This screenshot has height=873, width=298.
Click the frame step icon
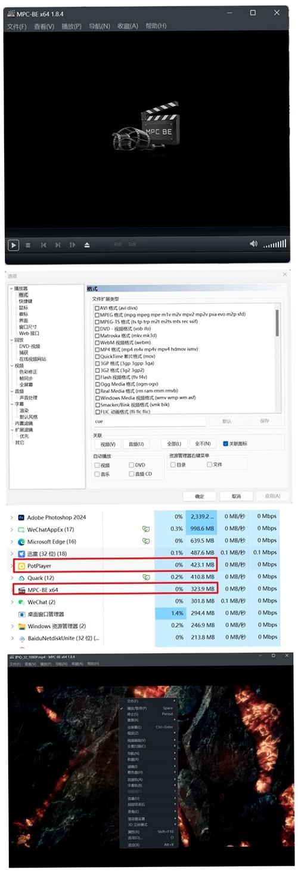click(x=73, y=245)
